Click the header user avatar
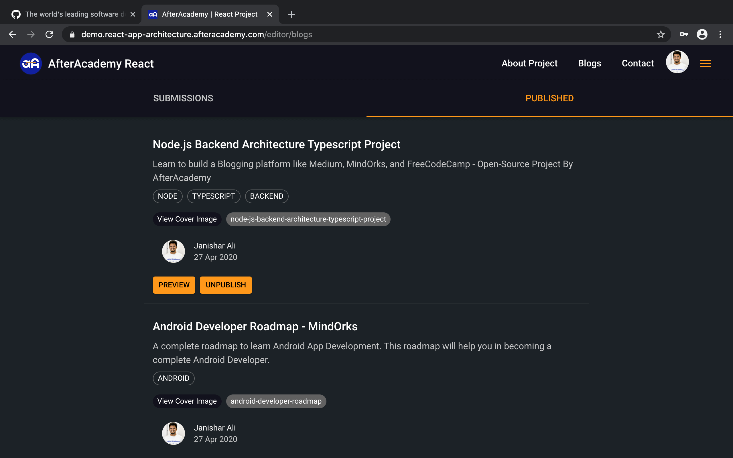The height and width of the screenshot is (458, 733). (677, 62)
